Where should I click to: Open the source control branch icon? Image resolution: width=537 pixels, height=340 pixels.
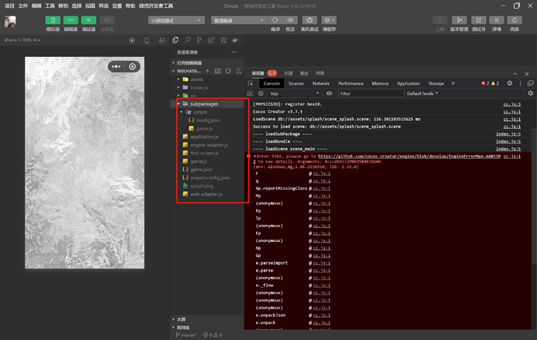(x=199, y=40)
